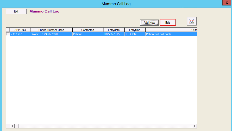Viewport: 232px width, 131px height.
Task: Click the horizontal scrollbar thumb
Action: pos(17,126)
